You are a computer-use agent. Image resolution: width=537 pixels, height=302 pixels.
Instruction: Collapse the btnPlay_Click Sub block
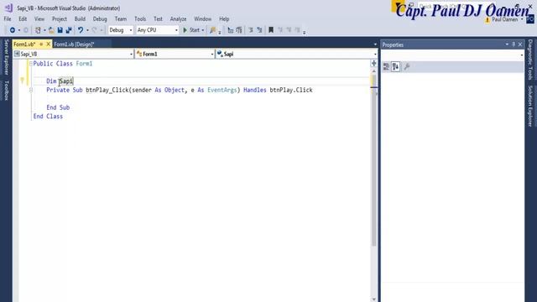31,90
